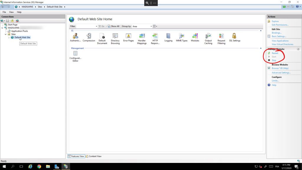
Task: Click the view mode icon next to Group by
Action: coord(155,26)
